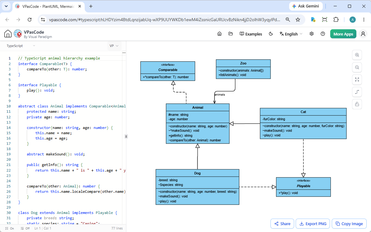Zoom in on the diagram
Viewport: 371px width, 232px height.
(357, 55)
